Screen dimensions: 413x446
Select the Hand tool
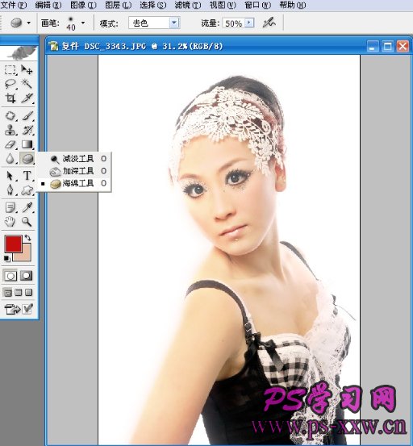[10, 221]
